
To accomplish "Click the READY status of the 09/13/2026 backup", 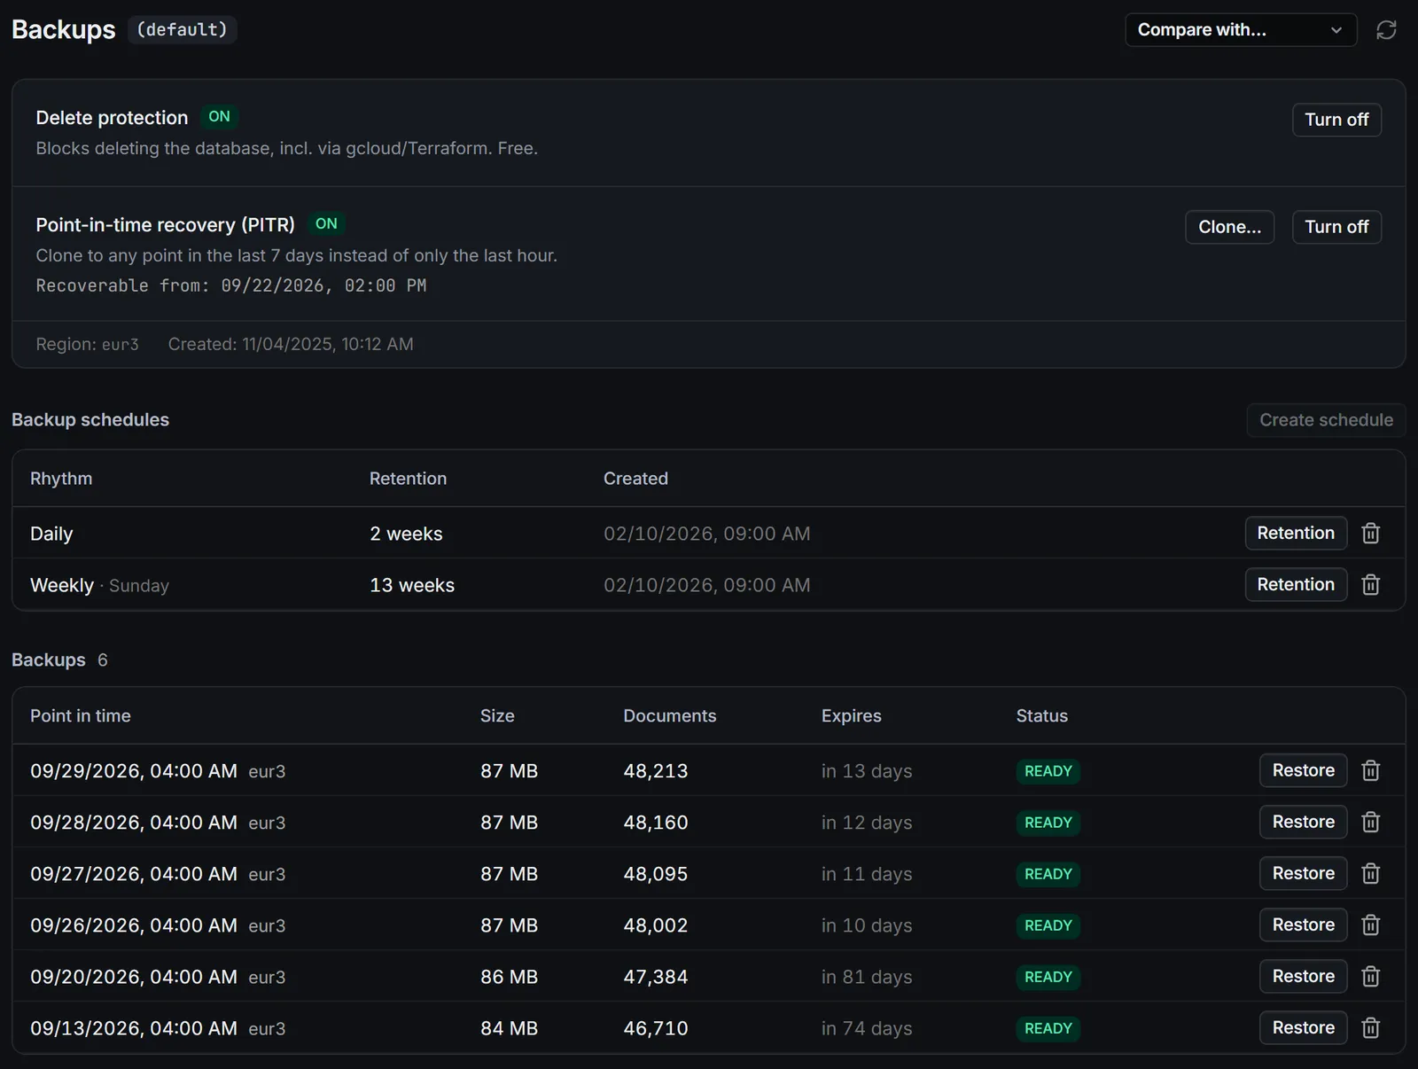I will (x=1048, y=1028).
